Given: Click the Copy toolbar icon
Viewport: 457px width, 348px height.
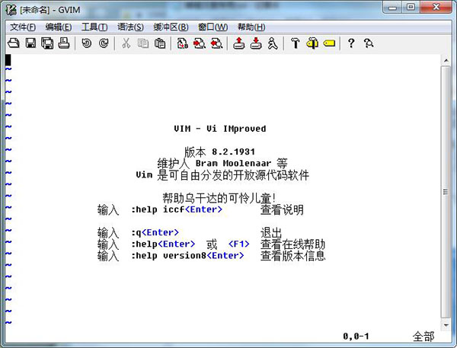Looking at the screenshot, I should click(x=143, y=43).
